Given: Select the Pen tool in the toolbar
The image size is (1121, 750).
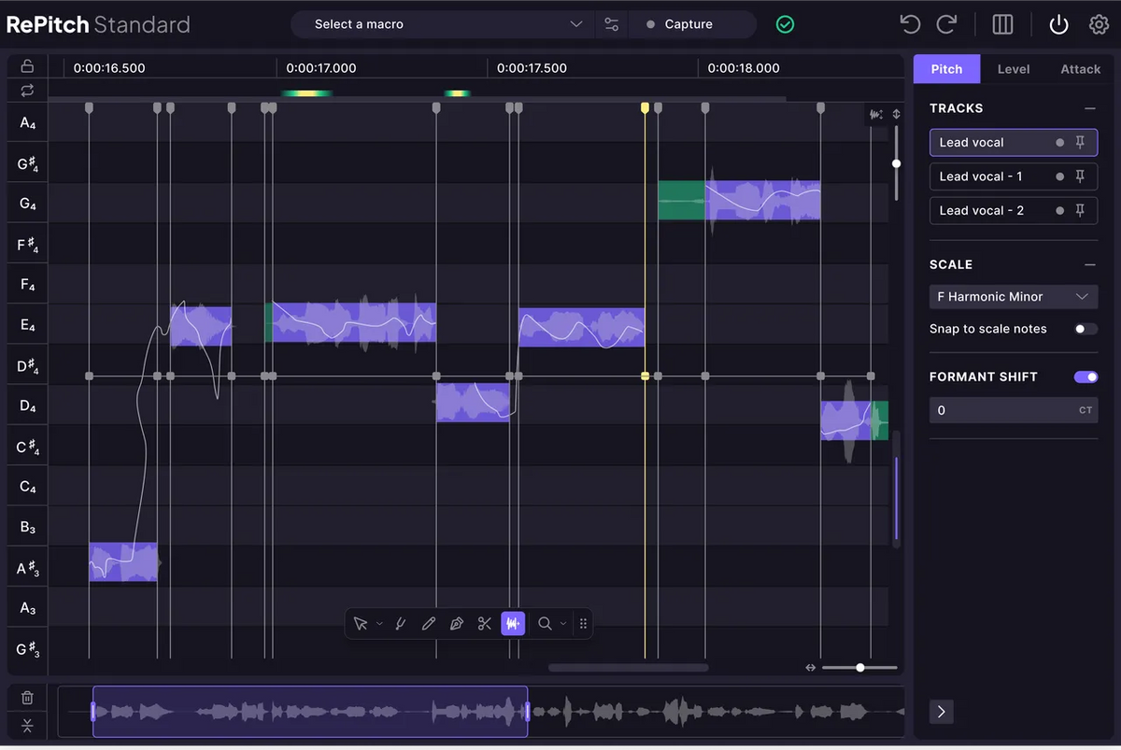Looking at the screenshot, I should tap(456, 623).
